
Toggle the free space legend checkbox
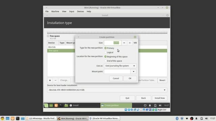[48, 36]
